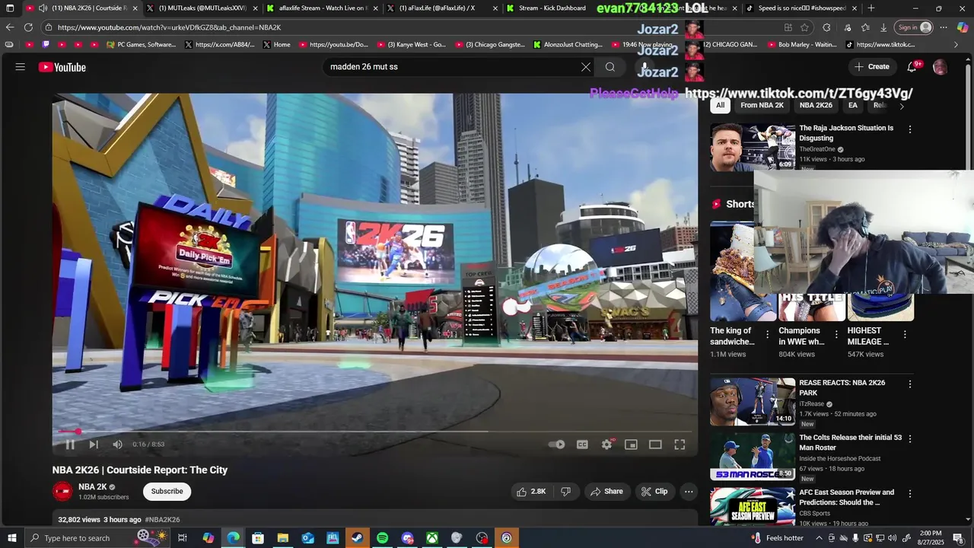Reload the page with refresh icon
974x548 pixels.
tap(28, 27)
